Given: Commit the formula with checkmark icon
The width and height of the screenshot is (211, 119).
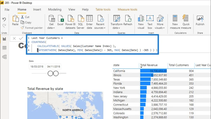Looking at the screenshot, I should [21, 38].
